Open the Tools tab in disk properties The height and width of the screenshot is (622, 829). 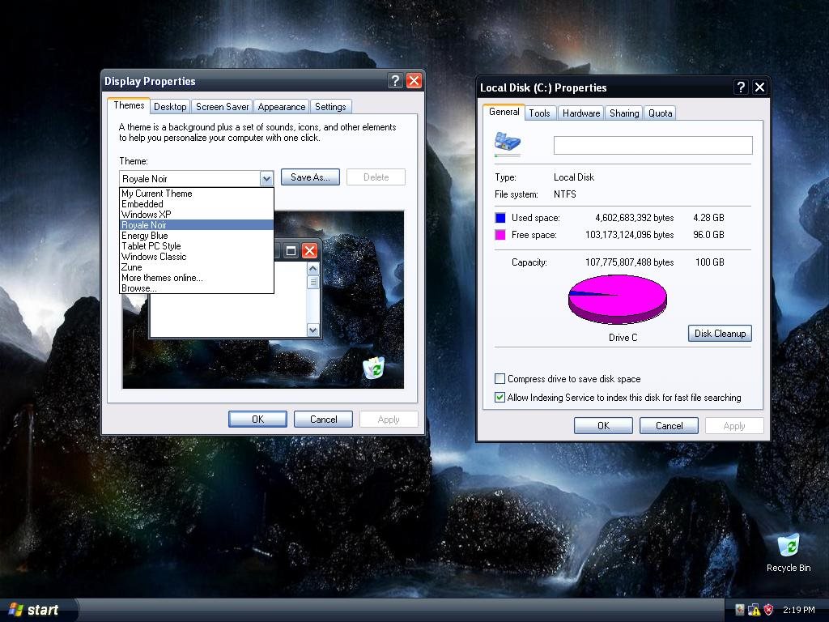539,113
